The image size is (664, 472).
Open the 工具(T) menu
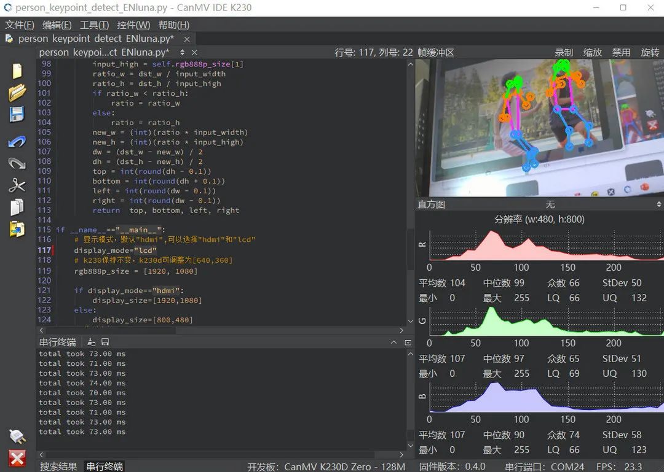[94, 25]
